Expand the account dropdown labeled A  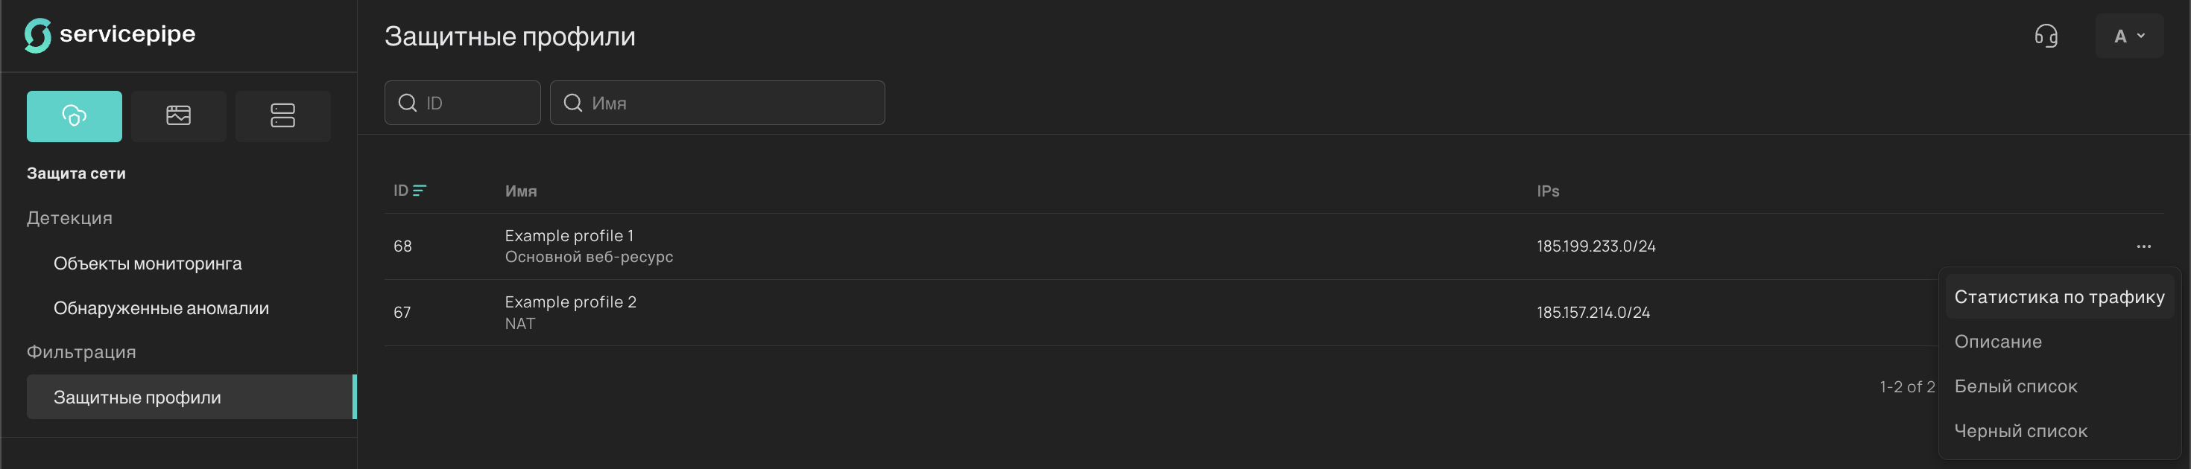2129,36
